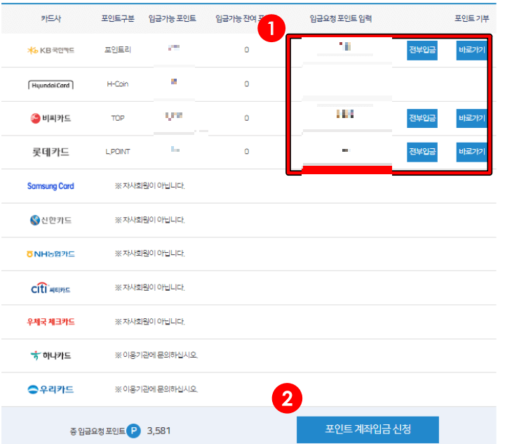
Task: Click the Samsung Card logo
Action: pyautogui.click(x=50, y=186)
